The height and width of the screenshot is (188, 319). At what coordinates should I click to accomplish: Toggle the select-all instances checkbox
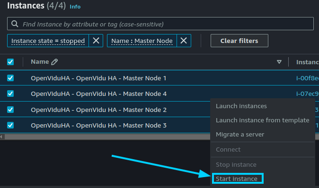point(10,62)
